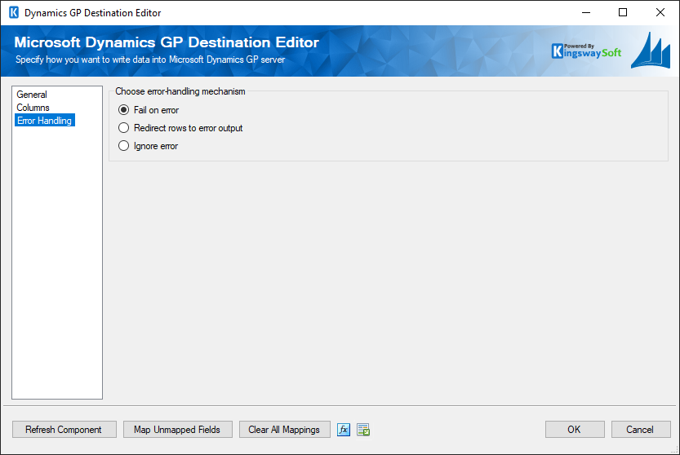
Task: Click the KingswaySoft logo in the banner
Action: [x=586, y=51]
